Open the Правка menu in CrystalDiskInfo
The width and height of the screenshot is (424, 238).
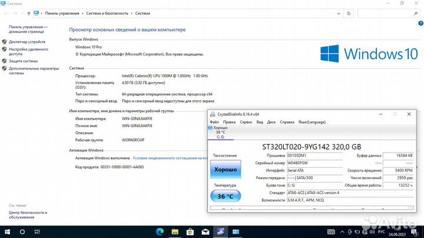pos(229,122)
